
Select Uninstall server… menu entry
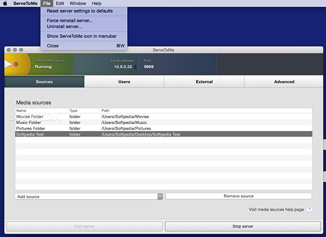pos(84,27)
